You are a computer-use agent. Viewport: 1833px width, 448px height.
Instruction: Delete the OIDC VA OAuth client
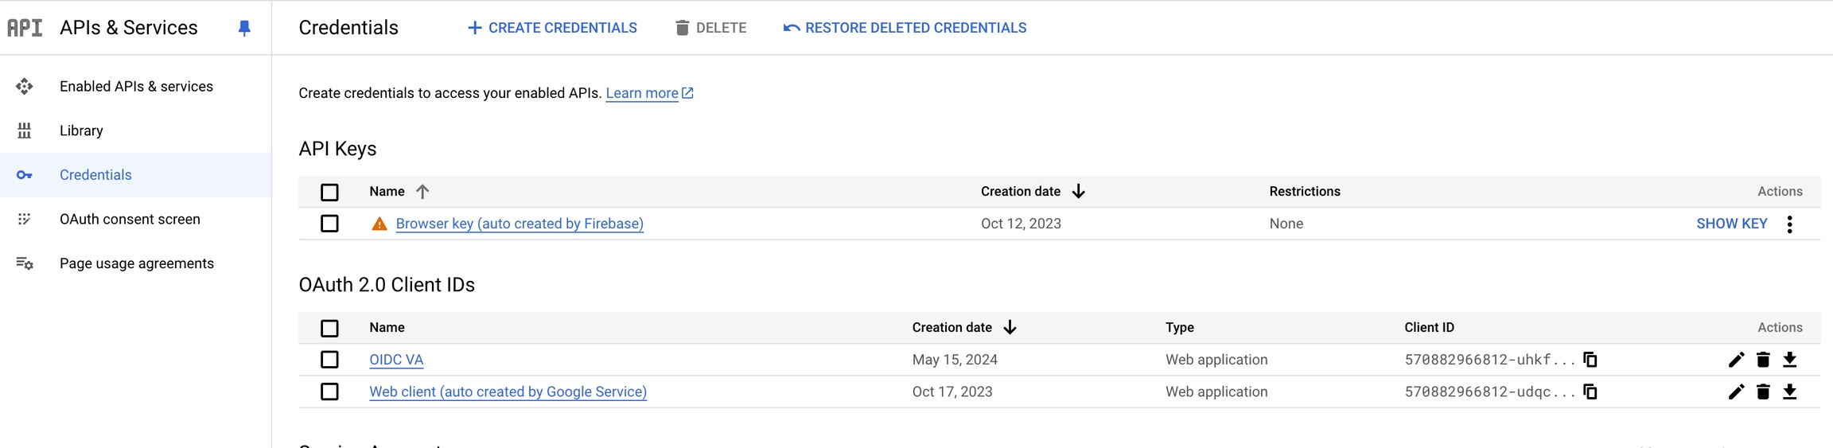click(x=1763, y=360)
